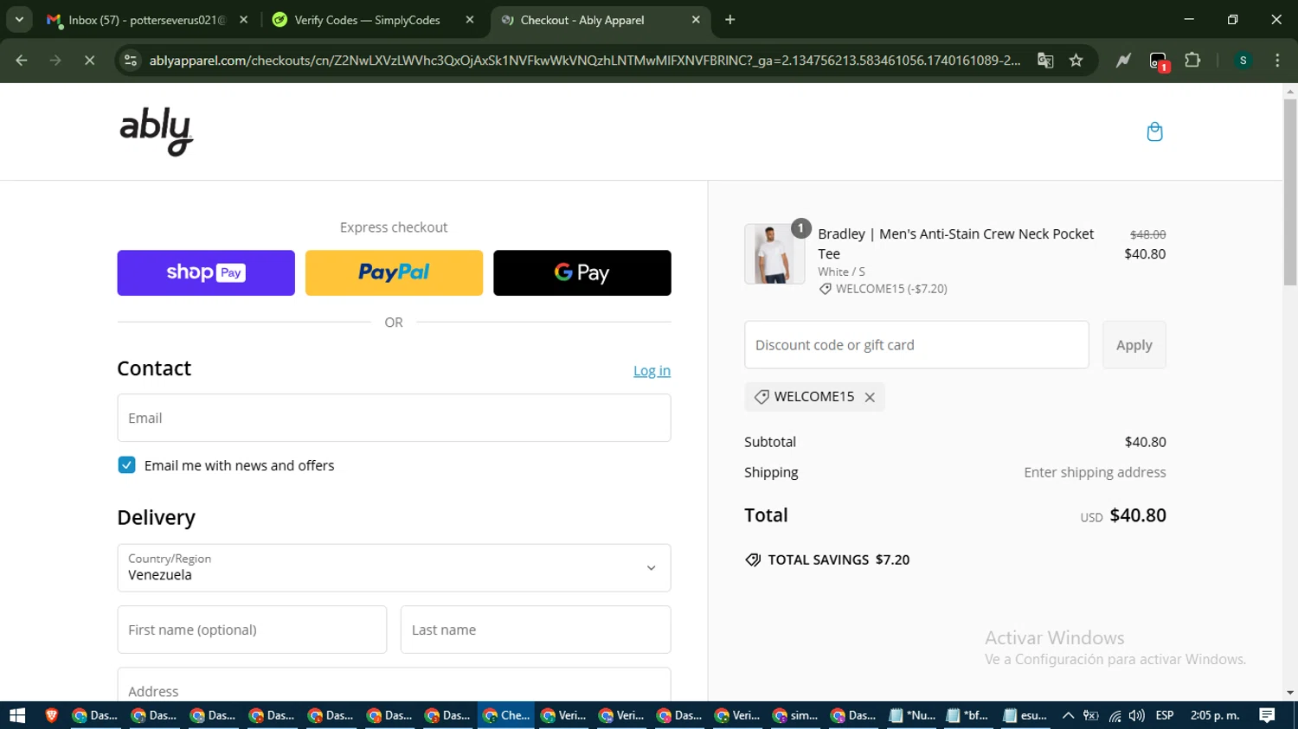The height and width of the screenshot is (729, 1298).
Task: View site information icon in address bar
Action: pyautogui.click(x=131, y=61)
